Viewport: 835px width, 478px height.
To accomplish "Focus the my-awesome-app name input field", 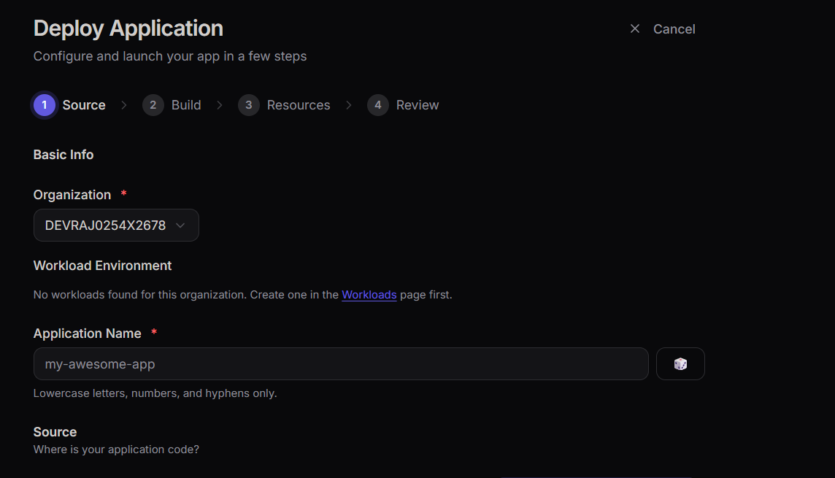I will point(341,363).
